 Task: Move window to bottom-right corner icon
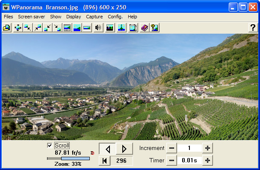coord(57,28)
